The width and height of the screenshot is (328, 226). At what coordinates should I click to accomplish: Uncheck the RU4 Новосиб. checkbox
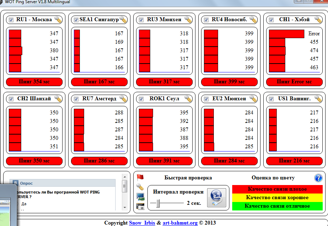(206, 20)
